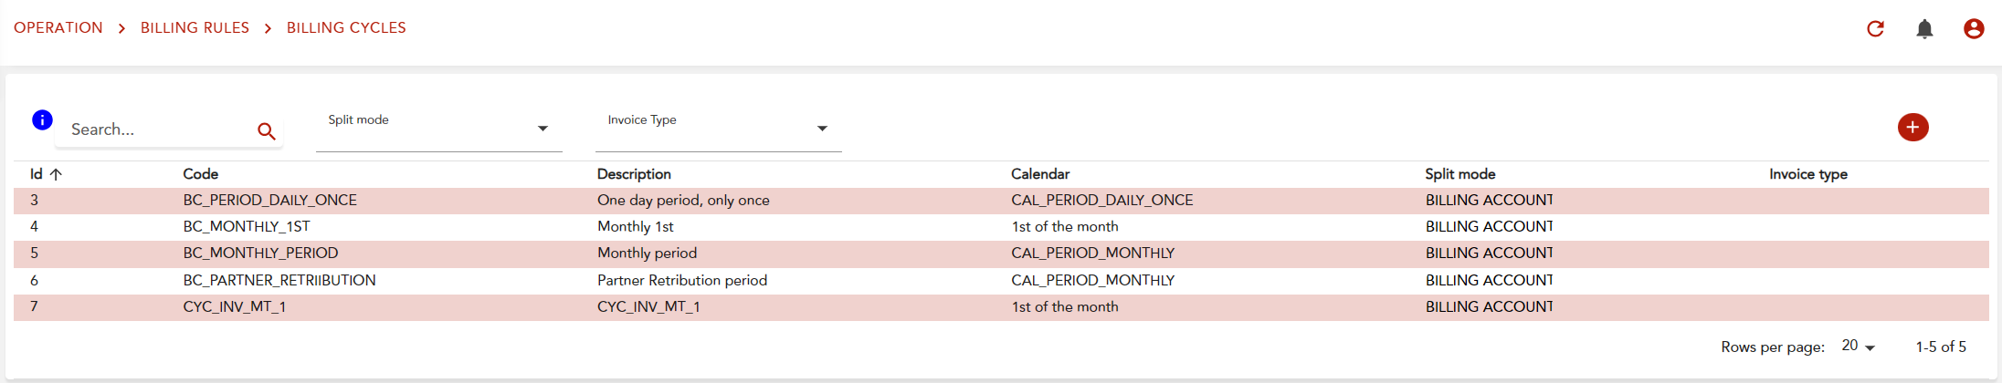Sort by Description column header
This screenshot has width=2002, height=383.
point(634,174)
